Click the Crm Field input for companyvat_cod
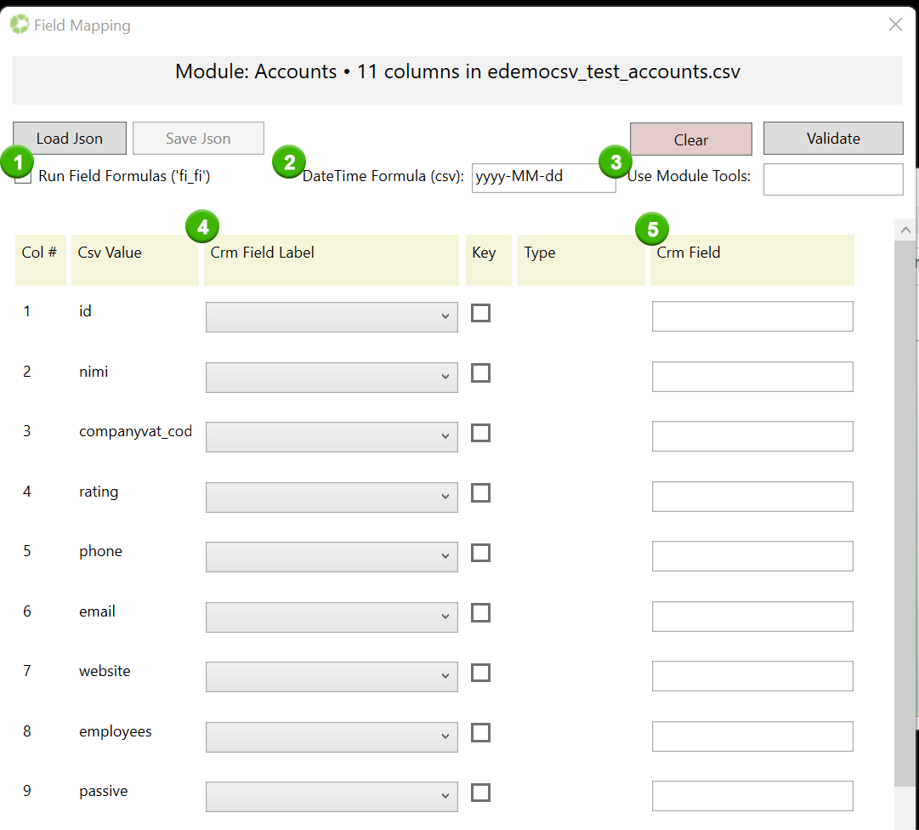Screen dimensions: 919x830 (x=752, y=436)
